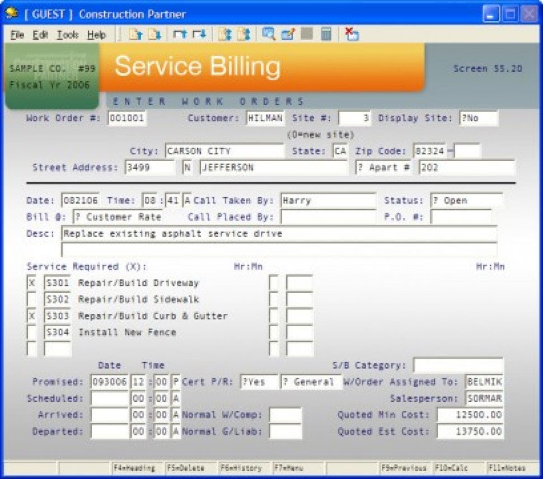The height and width of the screenshot is (479, 543).
Task: Select the edit record pencil icon
Action: pos(287,35)
